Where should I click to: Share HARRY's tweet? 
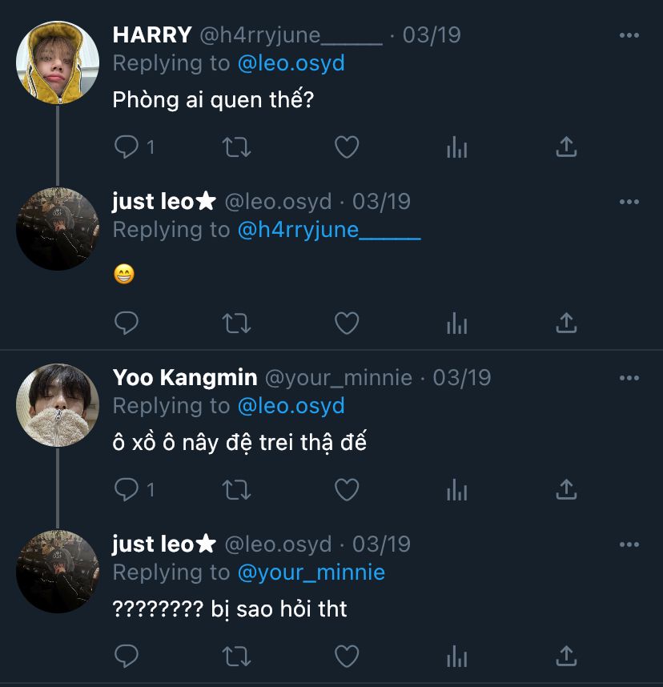(x=566, y=147)
